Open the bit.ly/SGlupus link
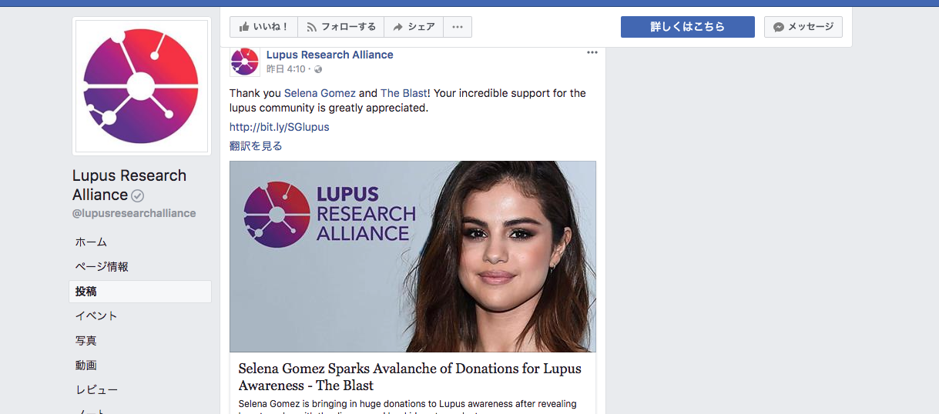Viewport: 939px width, 414px height. pyautogui.click(x=279, y=127)
